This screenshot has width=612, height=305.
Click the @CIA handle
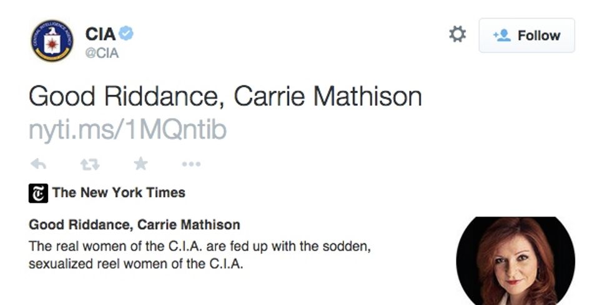(x=102, y=53)
